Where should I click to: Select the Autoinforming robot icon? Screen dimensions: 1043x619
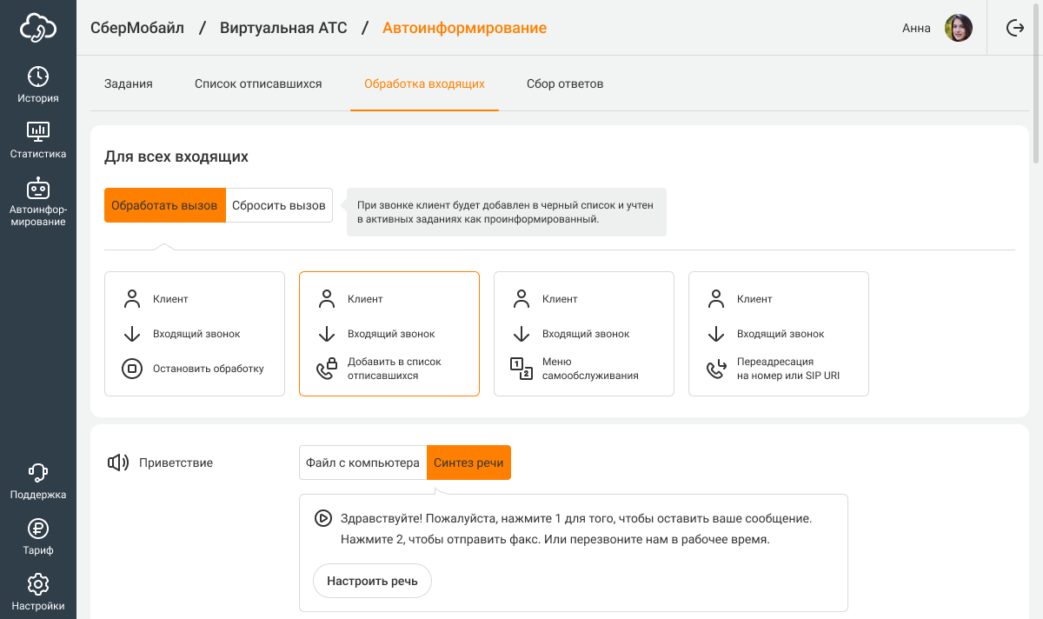click(x=38, y=188)
